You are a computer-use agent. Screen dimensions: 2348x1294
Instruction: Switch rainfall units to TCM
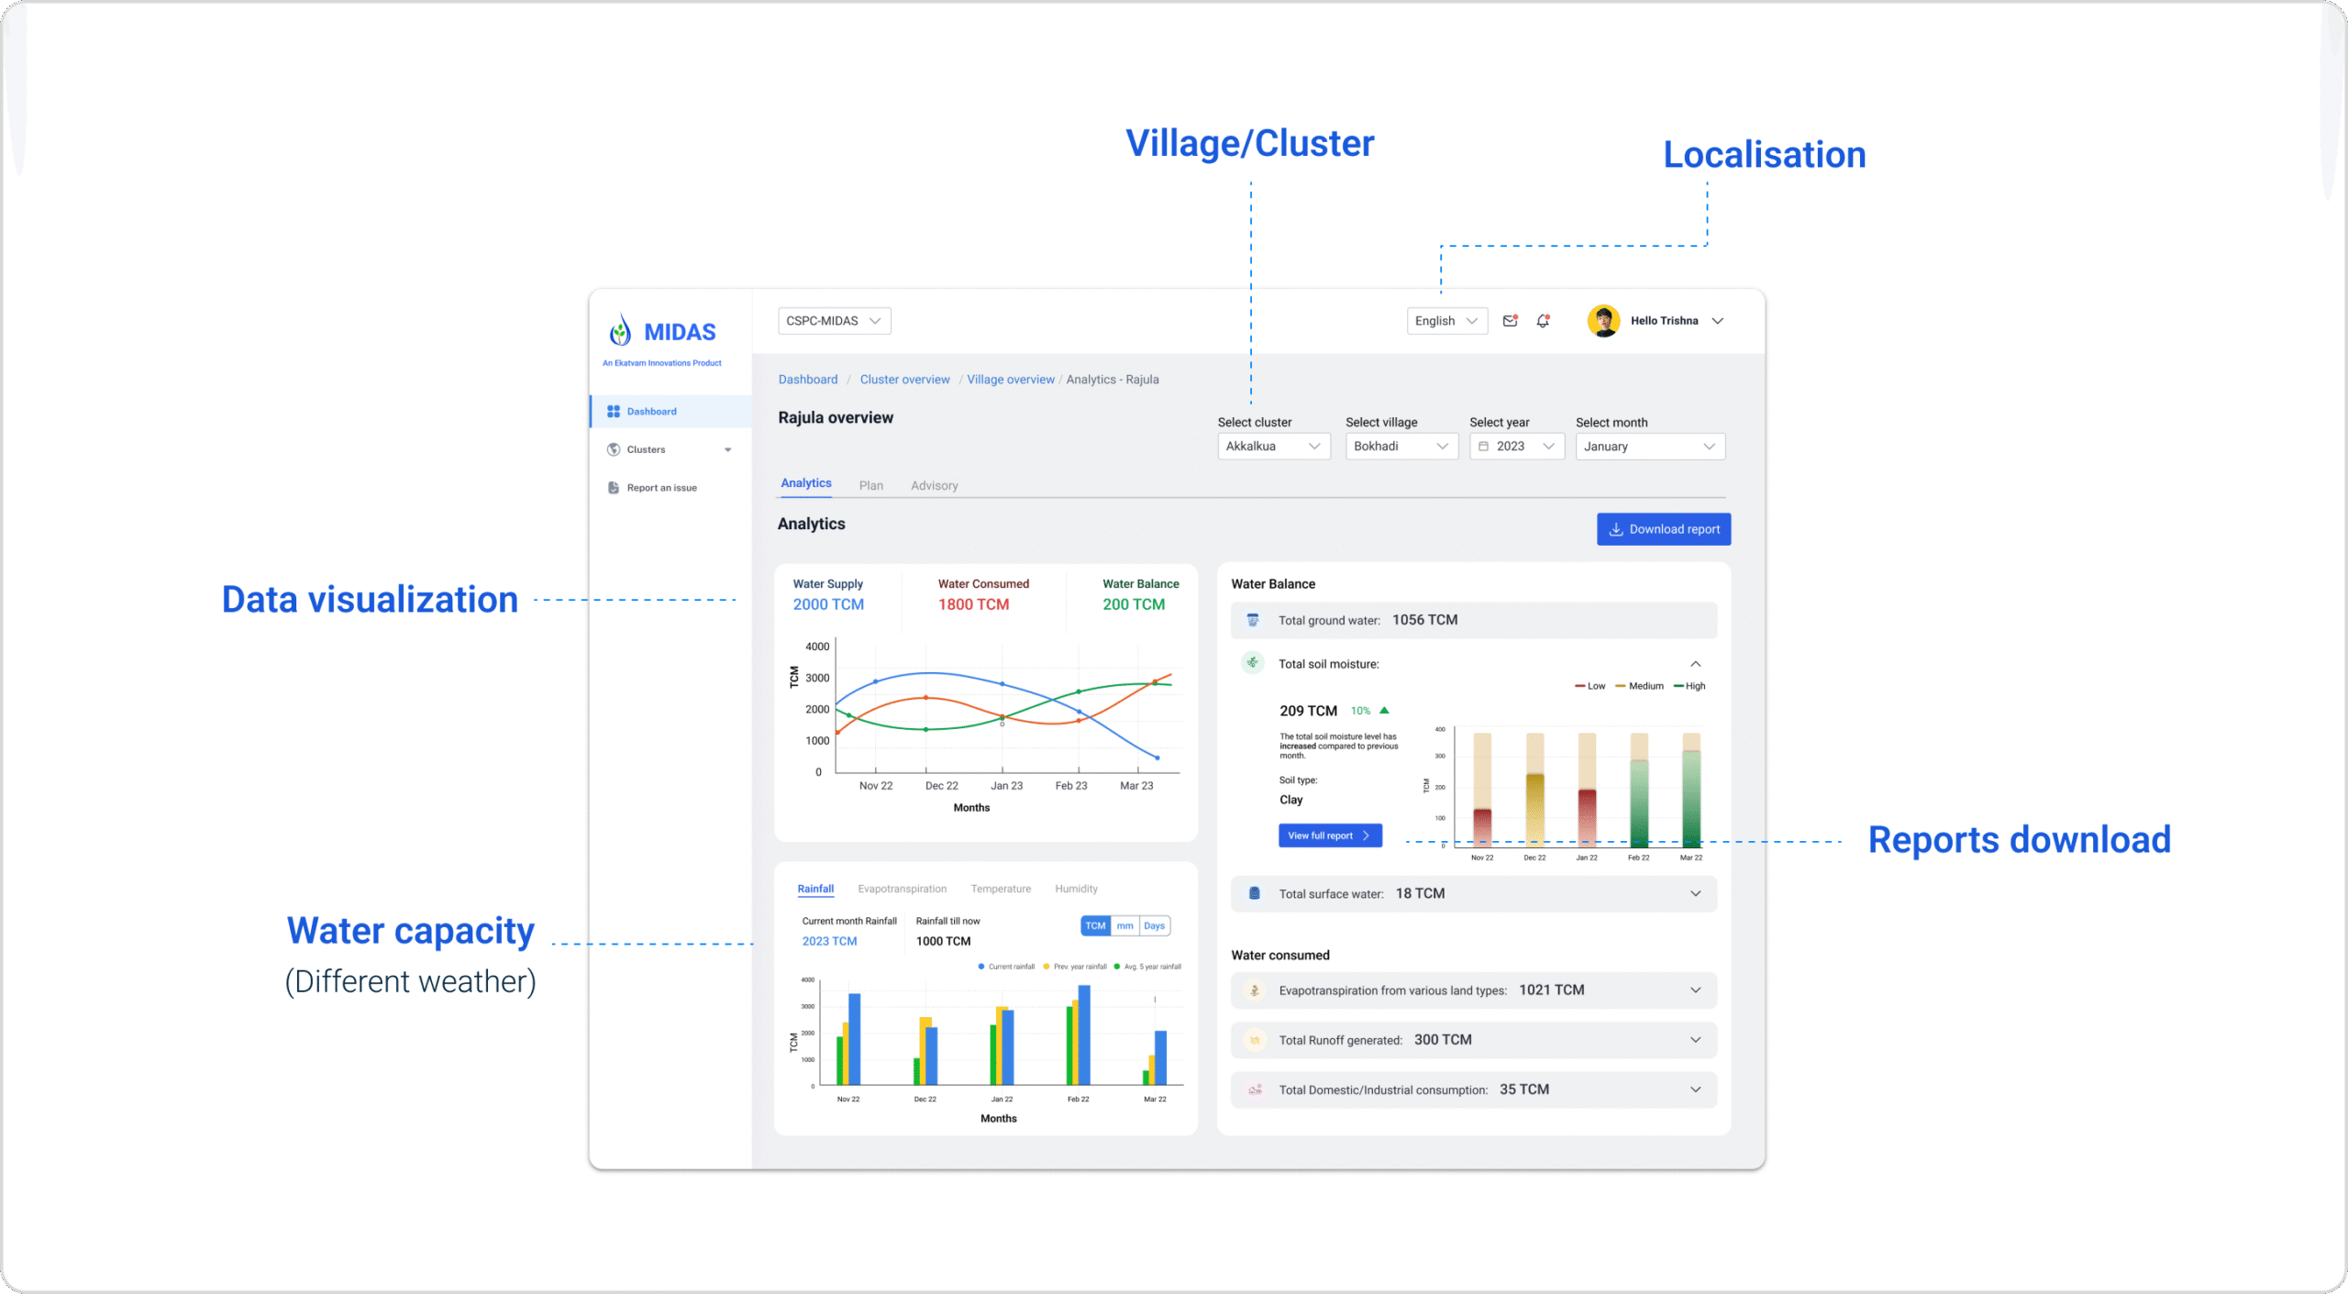pyautogui.click(x=1095, y=926)
